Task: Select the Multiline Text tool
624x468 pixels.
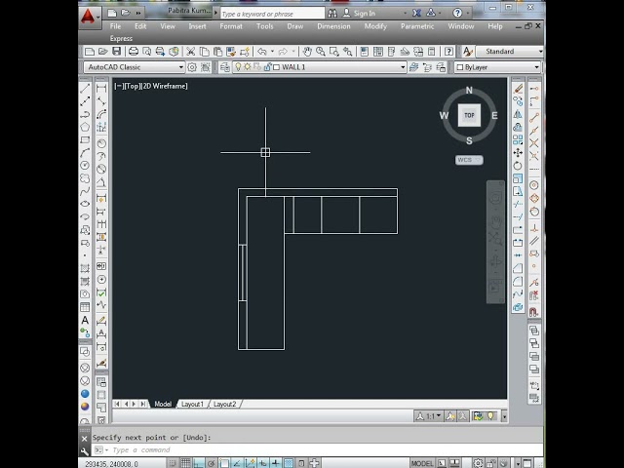Action: pyautogui.click(x=85, y=320)
